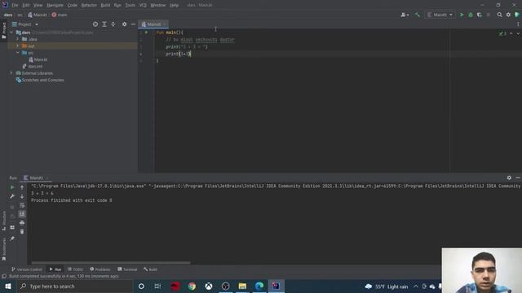Screen dimensions: 522x293
Task: Open the Project panel options gear
Action: point(124,24)
